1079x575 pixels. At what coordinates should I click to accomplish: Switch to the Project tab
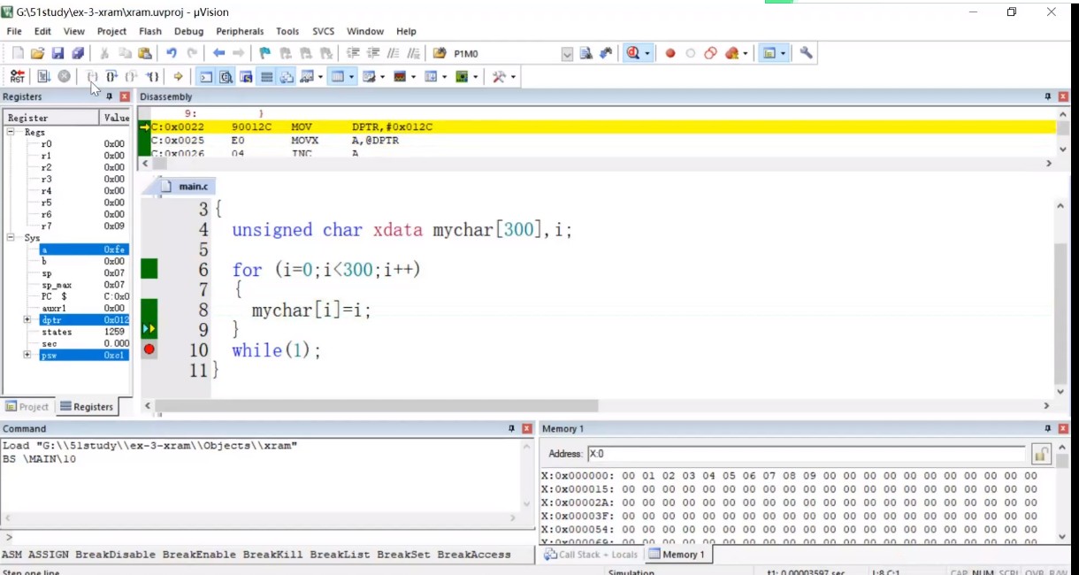coord(27,407)
